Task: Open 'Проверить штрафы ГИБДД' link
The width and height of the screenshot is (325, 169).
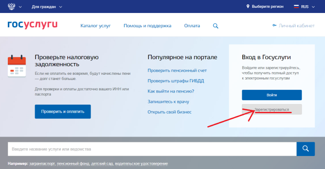Action: click(x=176, y=81)
